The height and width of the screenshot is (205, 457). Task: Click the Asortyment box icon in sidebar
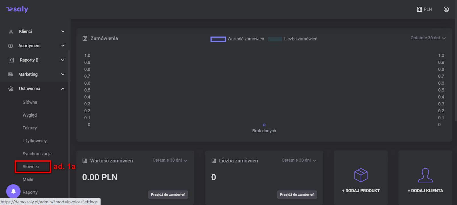(11, 46)
